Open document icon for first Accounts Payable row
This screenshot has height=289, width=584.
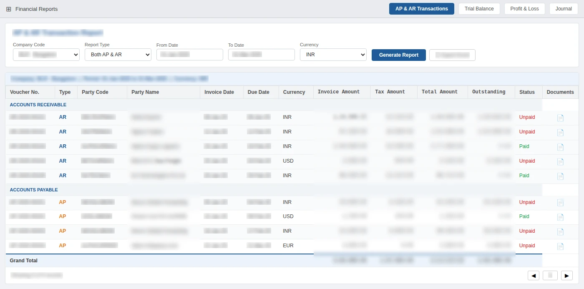[x=560, y=203]
